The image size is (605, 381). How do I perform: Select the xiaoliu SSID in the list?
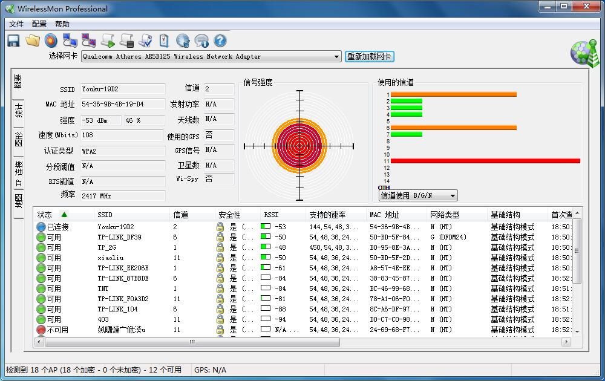110,258
